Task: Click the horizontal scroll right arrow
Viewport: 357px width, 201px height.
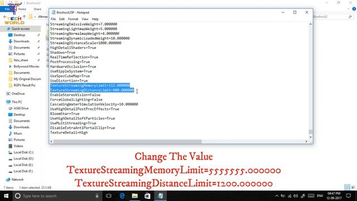Action: (x=306, y=141)
